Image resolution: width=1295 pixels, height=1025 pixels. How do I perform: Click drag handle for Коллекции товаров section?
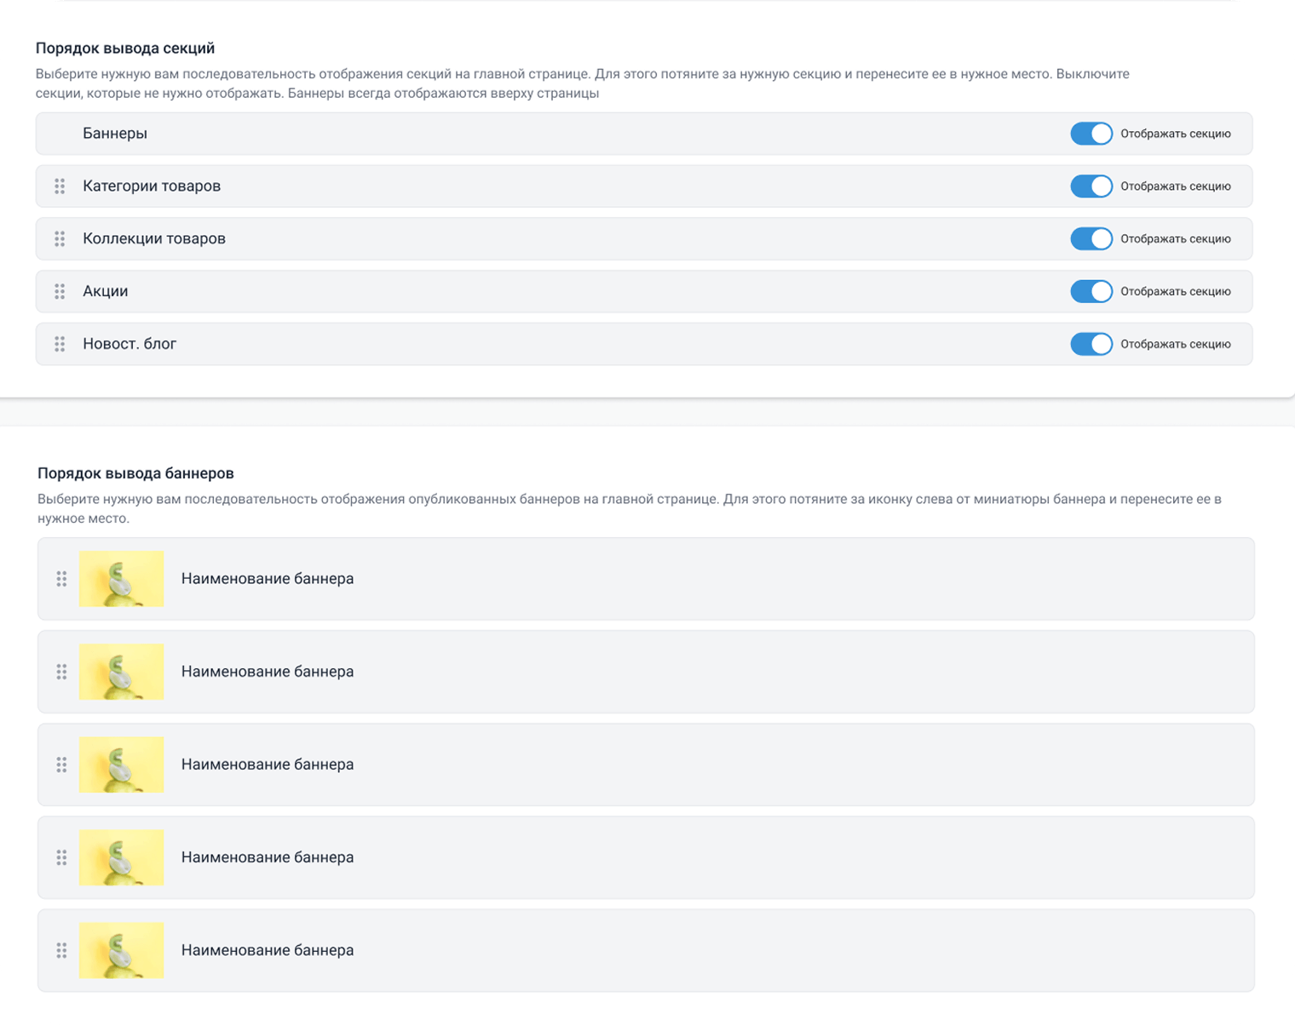tap(60, 239)
